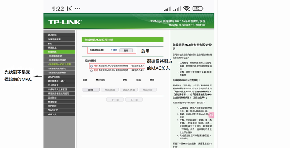Open 頻寬管理 in the sidebar menu
This screenshot has height=148, width=290.
click(59, 102)
